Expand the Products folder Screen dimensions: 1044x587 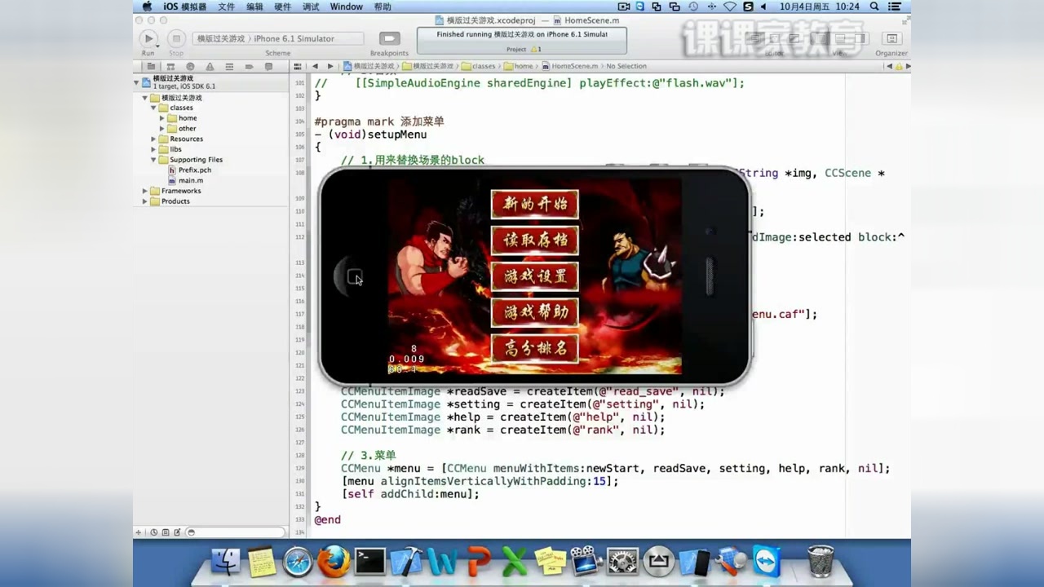(145, 201)
